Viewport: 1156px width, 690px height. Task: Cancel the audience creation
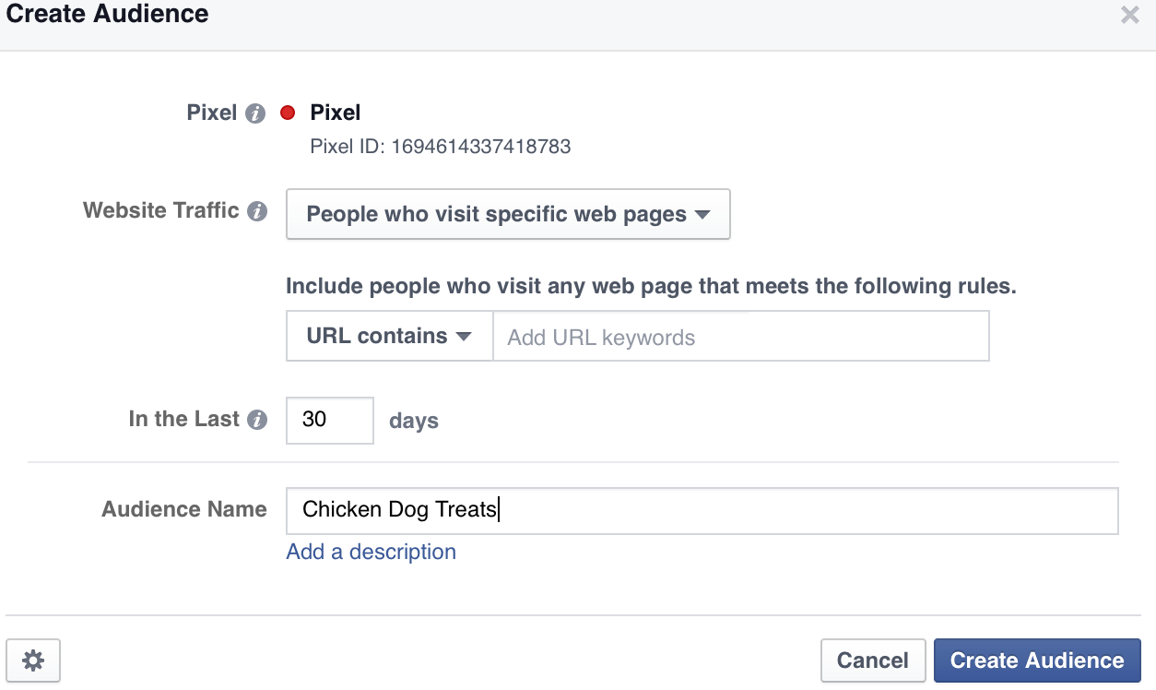pyautogui.click(x=873, y=660)
